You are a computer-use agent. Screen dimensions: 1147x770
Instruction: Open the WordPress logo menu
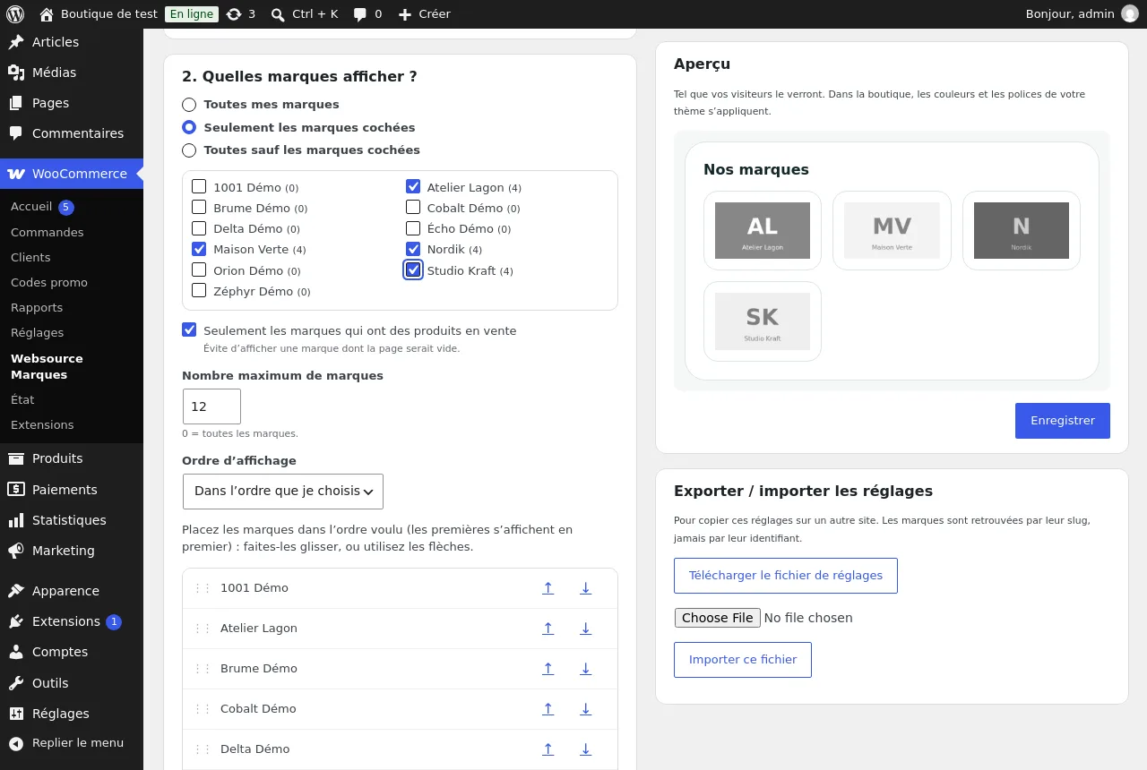point(14,14)
